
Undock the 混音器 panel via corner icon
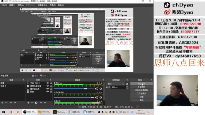(x=104, y=80)
